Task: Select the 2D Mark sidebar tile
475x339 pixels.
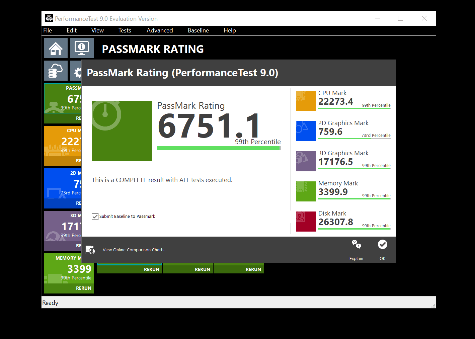Action: tap(63, 188)
